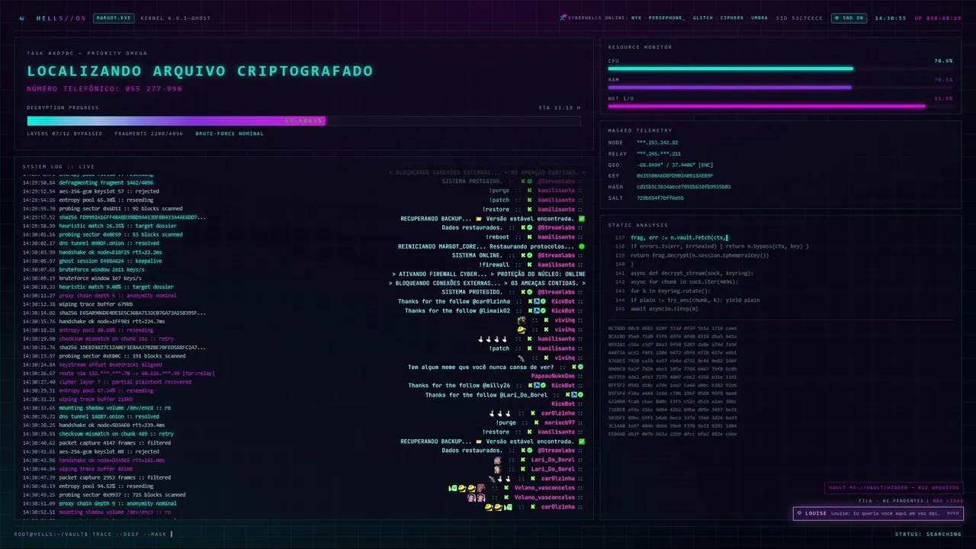This screenshot has height=549, width=976.
Task: Select online user PERSEPHONE_
Action: (x=666, y=18)
